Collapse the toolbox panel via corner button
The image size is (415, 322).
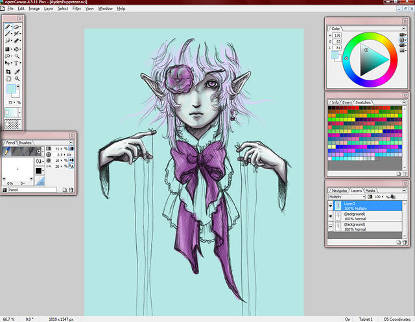20,18
